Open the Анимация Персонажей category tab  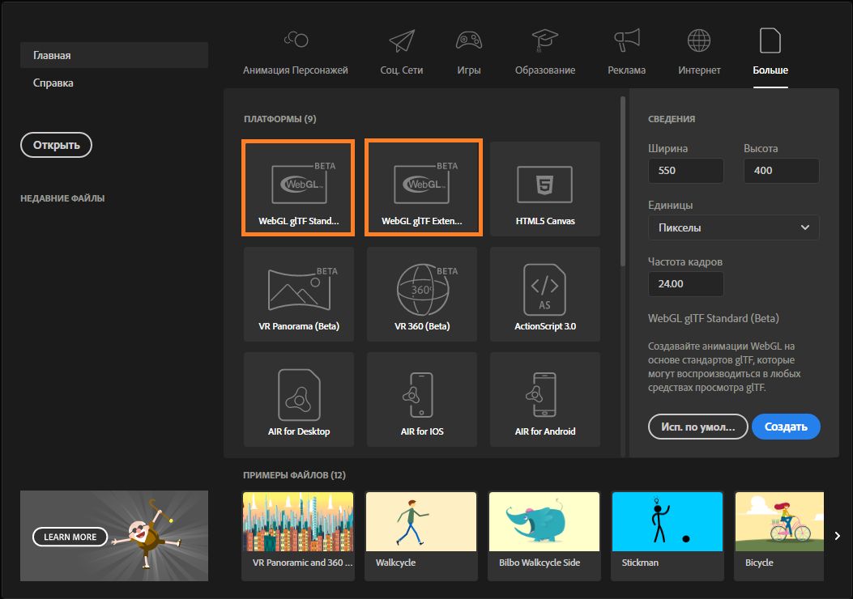pyautogui.click(x=296, y=53)
